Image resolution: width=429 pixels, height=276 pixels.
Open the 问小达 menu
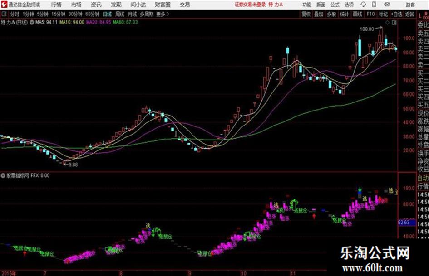pos(138,5)
